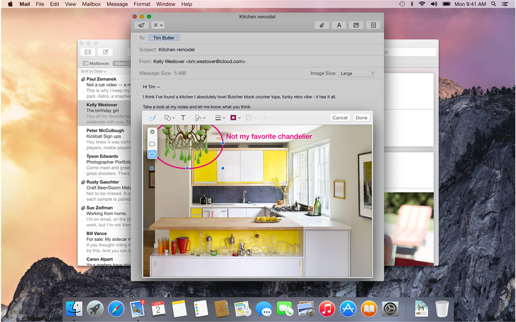The image size is (516, 322).
Task: Open the header fields options dropdown
Action: (158, 25)
